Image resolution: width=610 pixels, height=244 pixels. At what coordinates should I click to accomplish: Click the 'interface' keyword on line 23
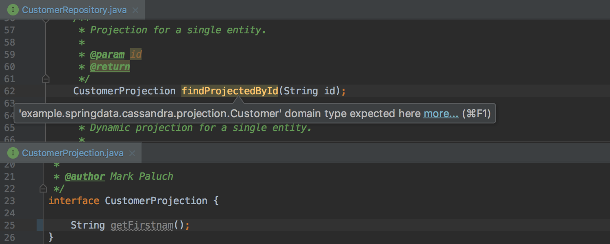coord(74,201)
